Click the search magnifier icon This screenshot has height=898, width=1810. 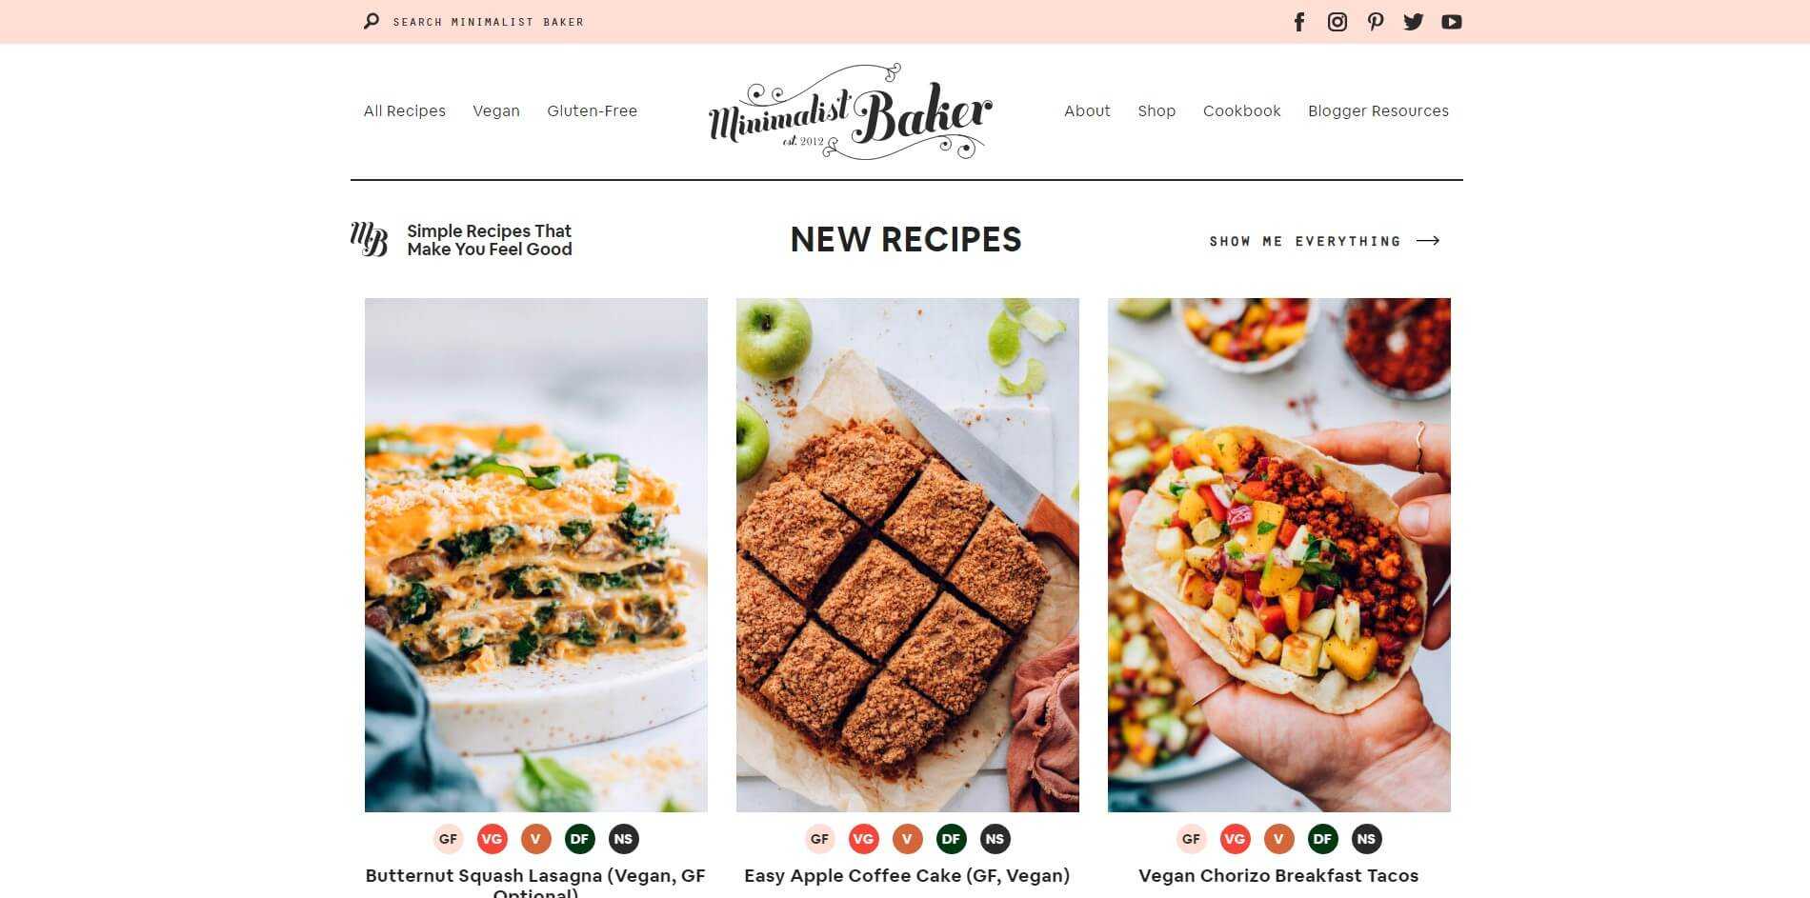coord(372,21)
